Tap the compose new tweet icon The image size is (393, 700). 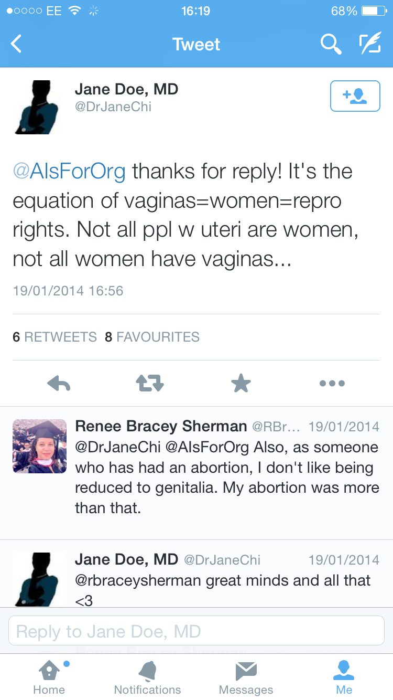[369, 44]
